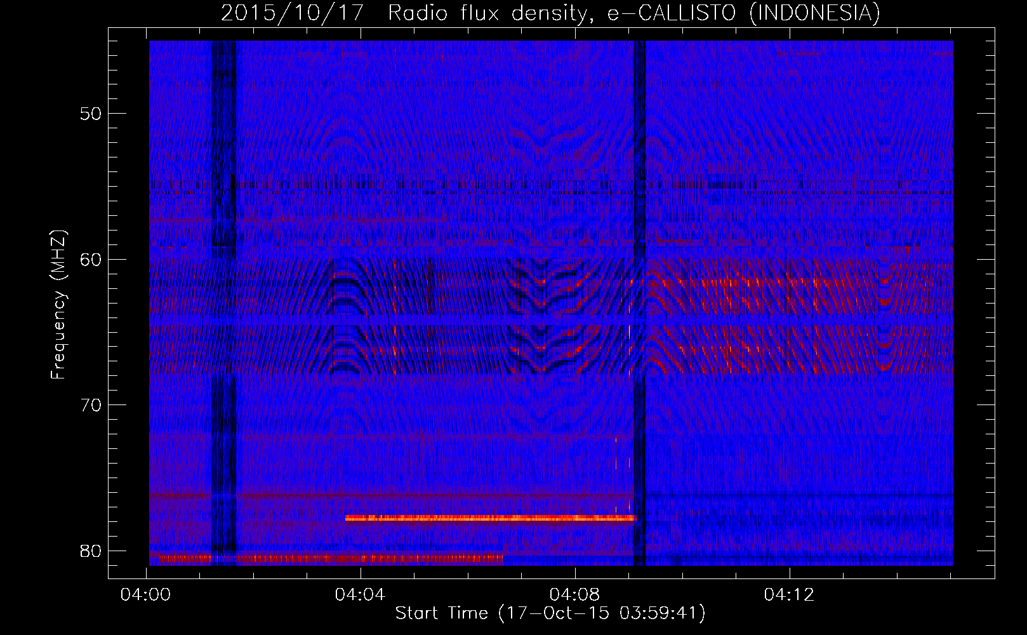Click the 04:00 time tick label
Screen dimensions: 1027x635
[146, 595]
